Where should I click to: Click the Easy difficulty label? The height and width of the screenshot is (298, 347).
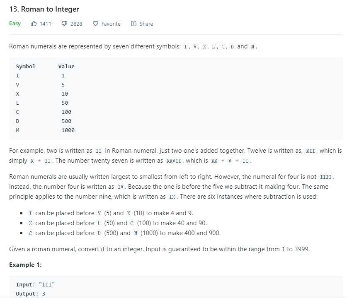coord(15,23)
